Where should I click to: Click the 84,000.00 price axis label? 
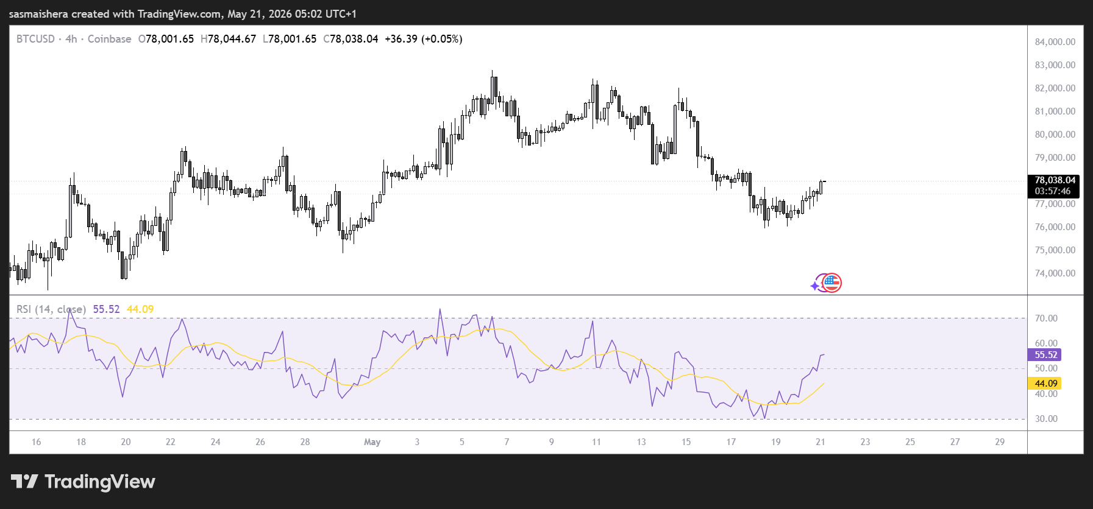[x=1055, y=42]
